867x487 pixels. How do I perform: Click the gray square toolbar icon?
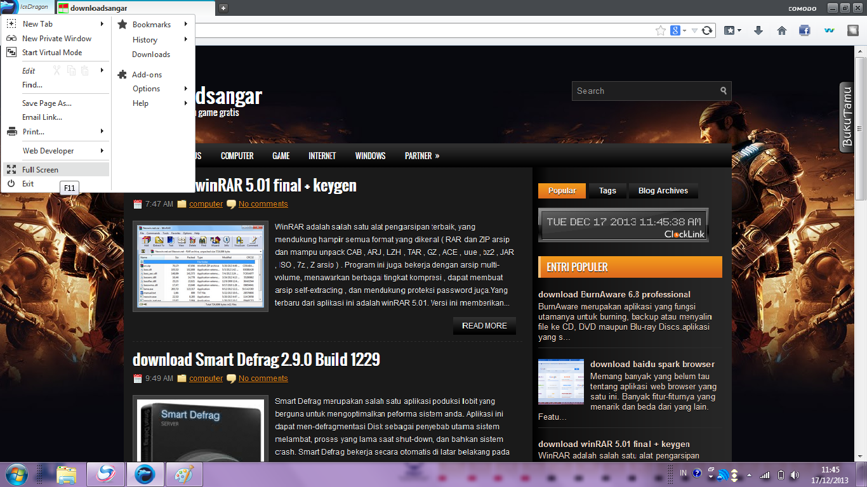[x=852, y=30]
